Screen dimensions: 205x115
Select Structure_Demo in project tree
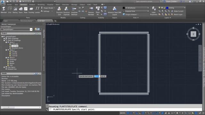[x=17, y=48]
